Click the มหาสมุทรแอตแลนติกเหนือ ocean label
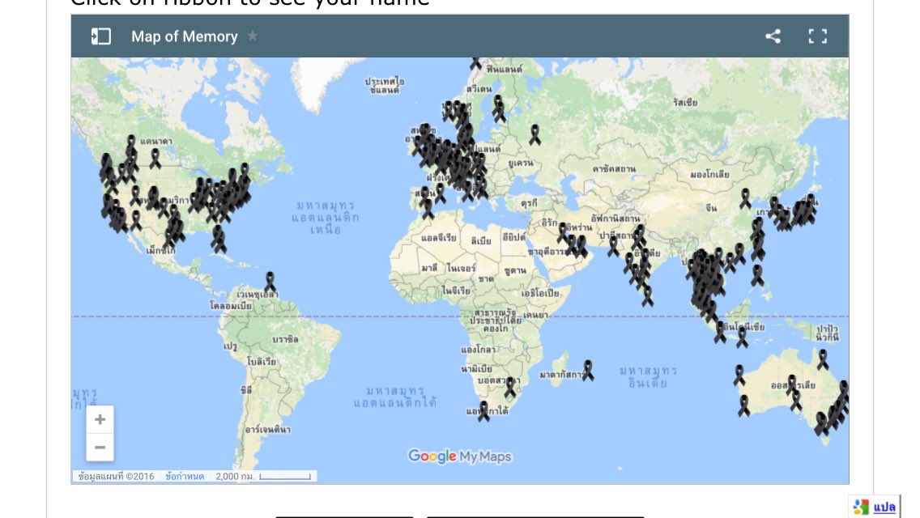This screenshot has width=920, height=518. (326, 217)
